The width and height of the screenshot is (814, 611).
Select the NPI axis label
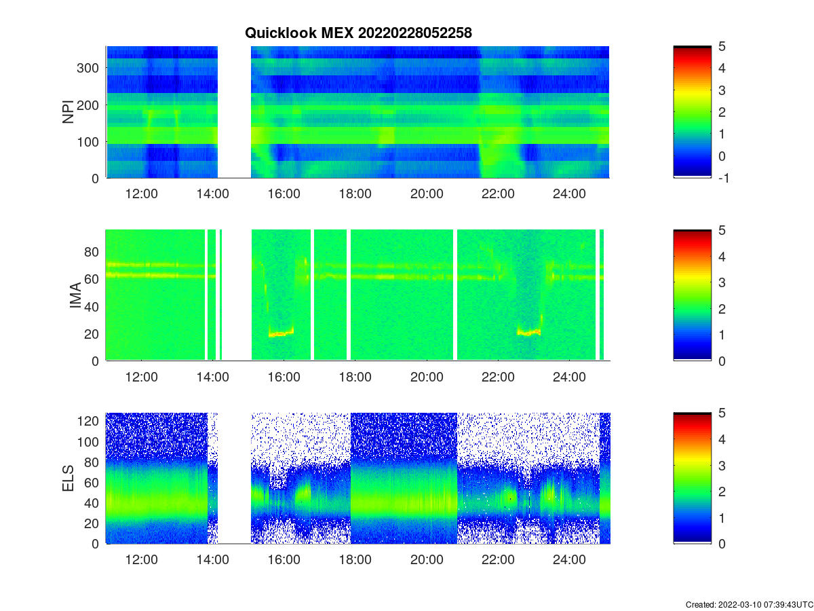(x=69, y=112)
